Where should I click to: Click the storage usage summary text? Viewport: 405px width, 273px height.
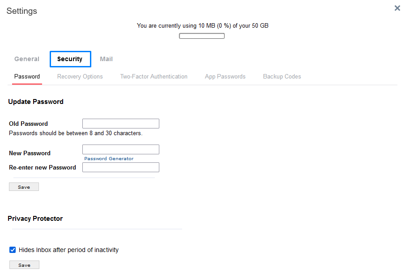[202, 25]
